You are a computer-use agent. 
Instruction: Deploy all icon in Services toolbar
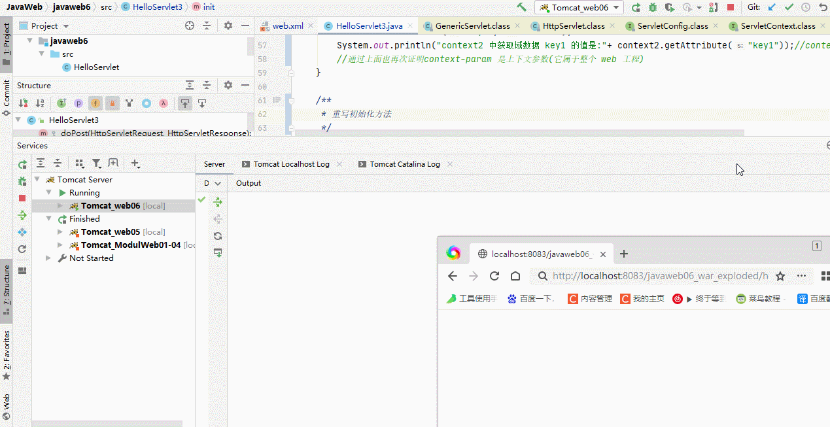tap(22, 215)
